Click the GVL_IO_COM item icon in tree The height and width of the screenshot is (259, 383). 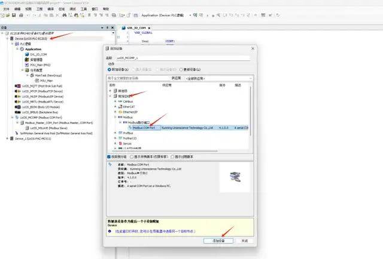[28, 54]
